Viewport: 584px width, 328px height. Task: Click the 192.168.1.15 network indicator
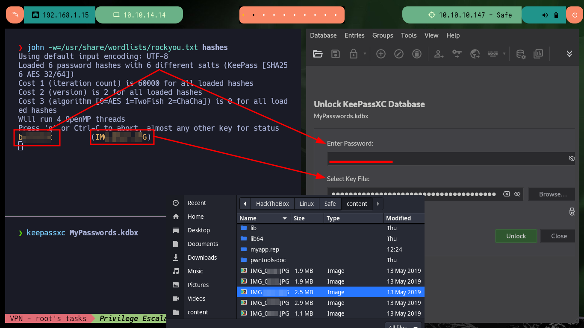pos(60,15)
